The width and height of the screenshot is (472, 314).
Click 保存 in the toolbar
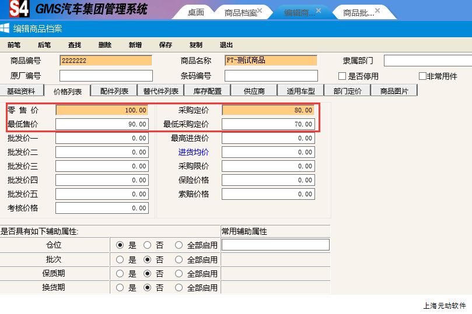coord(165,45)
